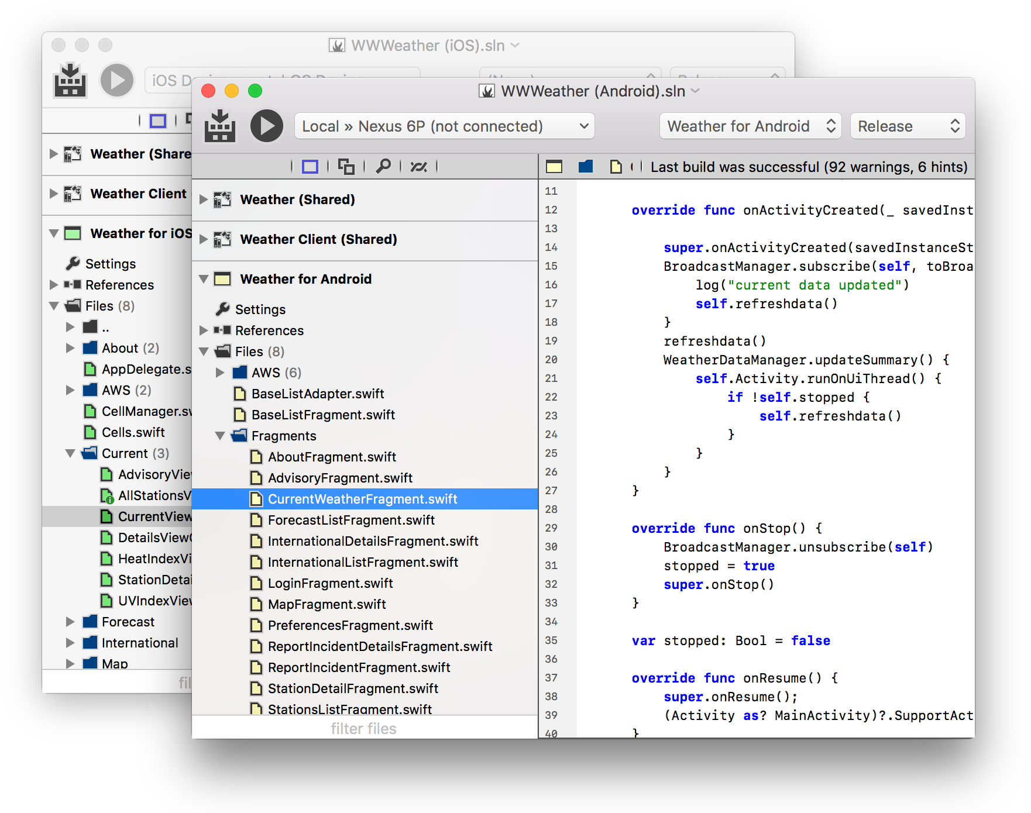Run the iOS project with the play button

point(117,80)
